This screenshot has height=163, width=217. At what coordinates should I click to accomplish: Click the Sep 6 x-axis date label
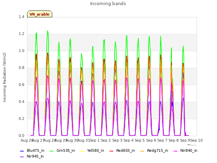(x=151, y=140)
